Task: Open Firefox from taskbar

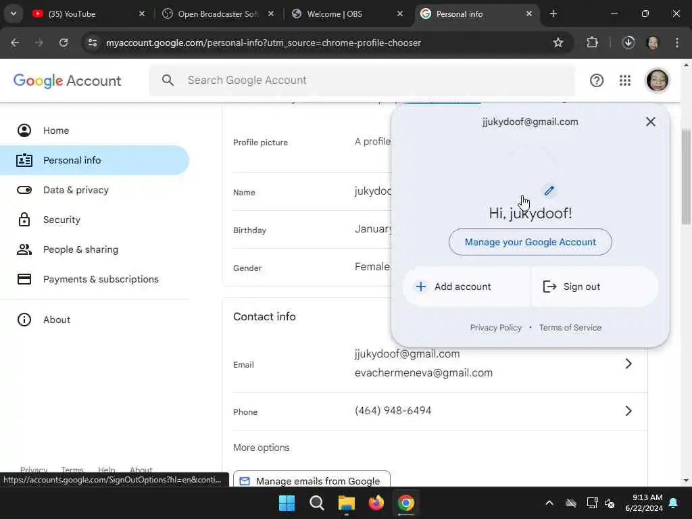Action: click(x=376, y=503)
